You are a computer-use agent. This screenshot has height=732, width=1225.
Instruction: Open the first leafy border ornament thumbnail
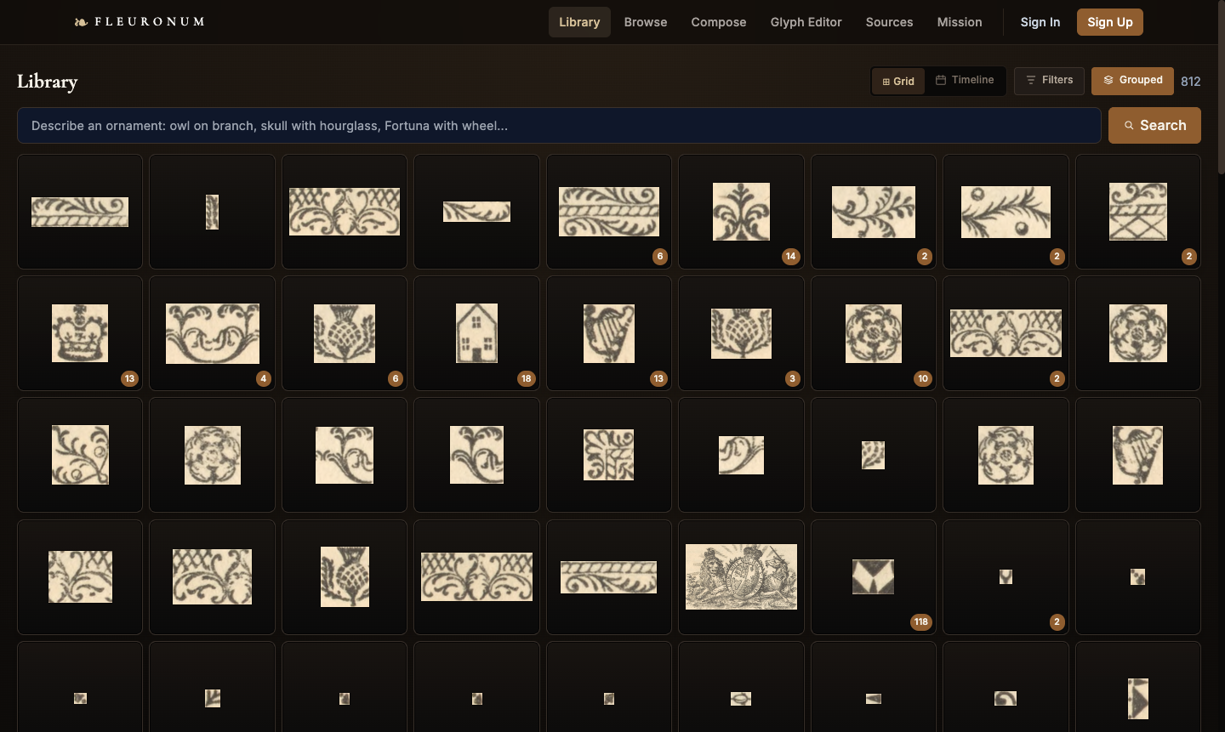pos(80,212)
